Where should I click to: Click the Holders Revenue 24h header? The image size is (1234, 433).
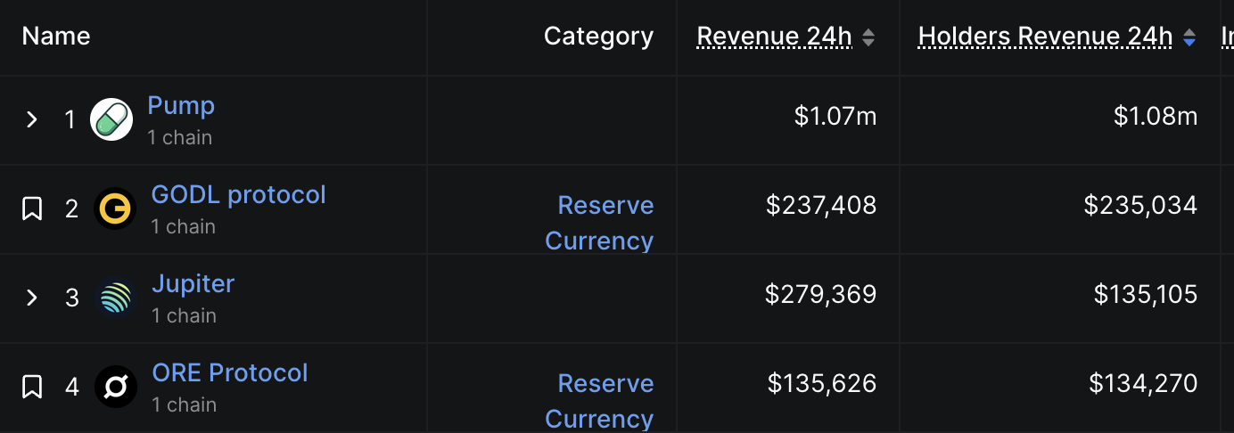[1045, 37]
